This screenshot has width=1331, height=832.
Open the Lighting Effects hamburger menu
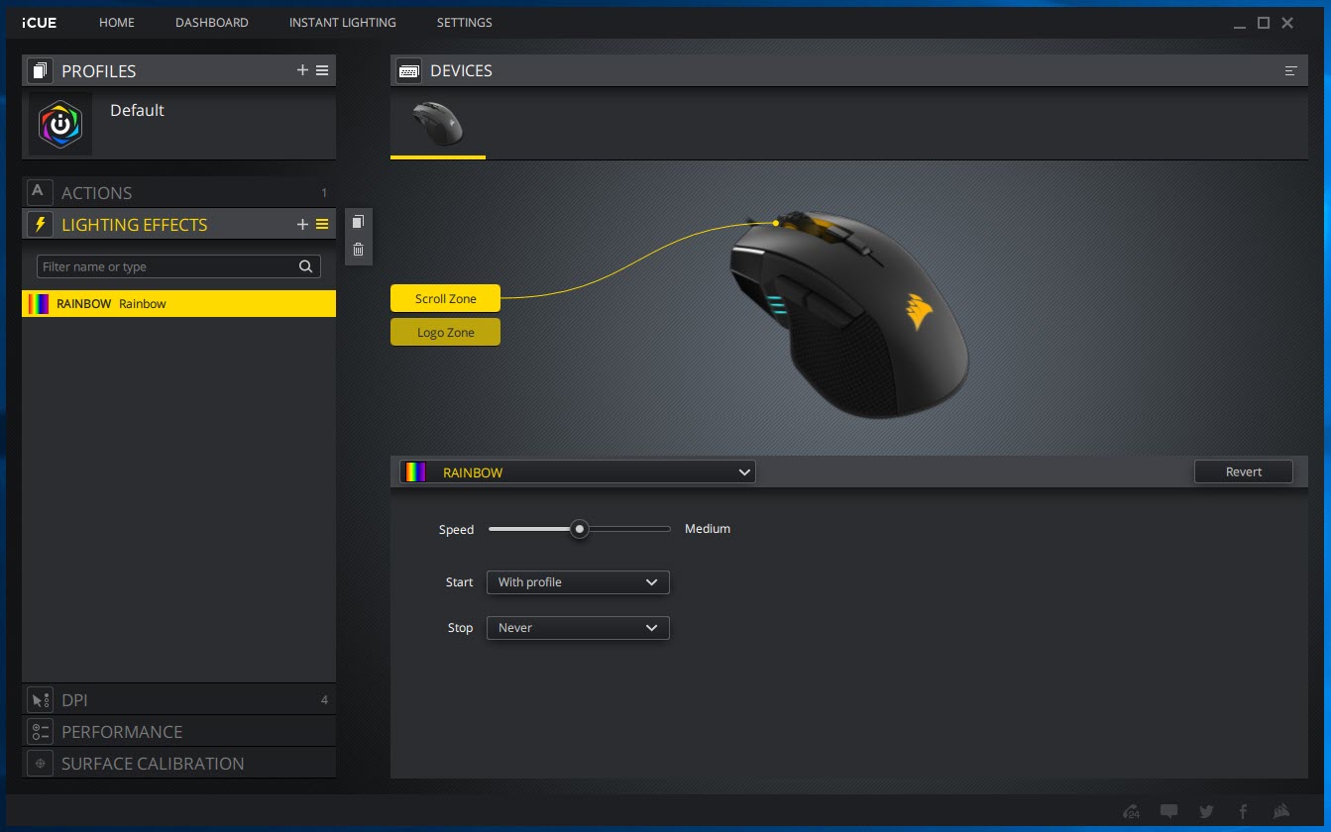(322, 225)
